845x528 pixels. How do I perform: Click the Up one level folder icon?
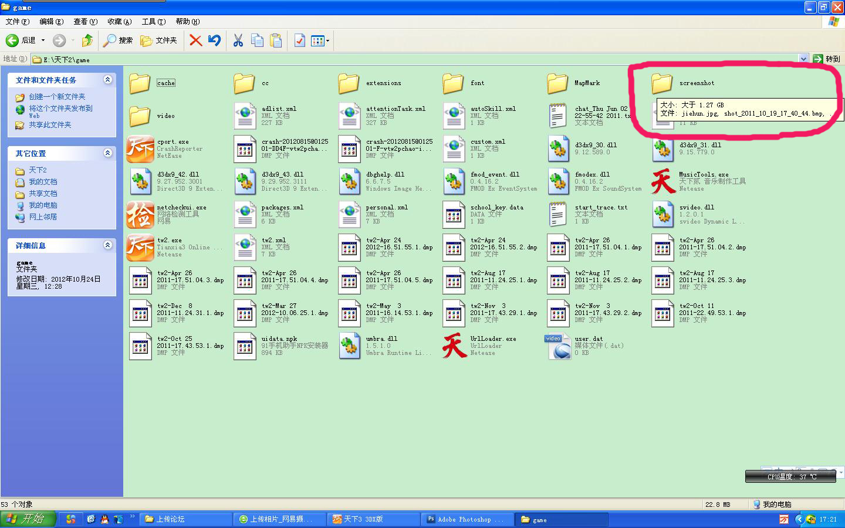tap(87, 40)
